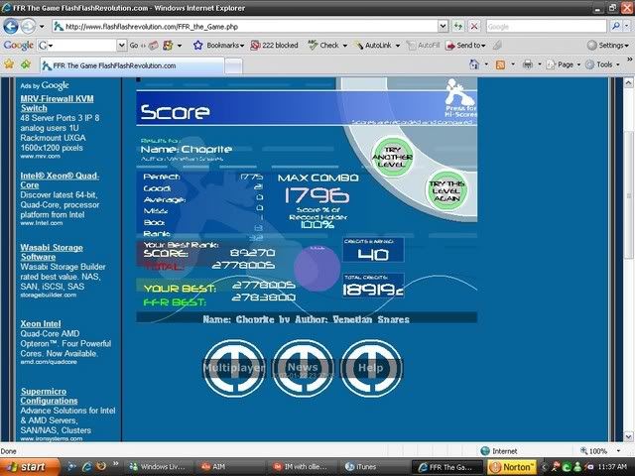
Task: Open the News round button
Action: pyautogui.click(x=303, y=367)
